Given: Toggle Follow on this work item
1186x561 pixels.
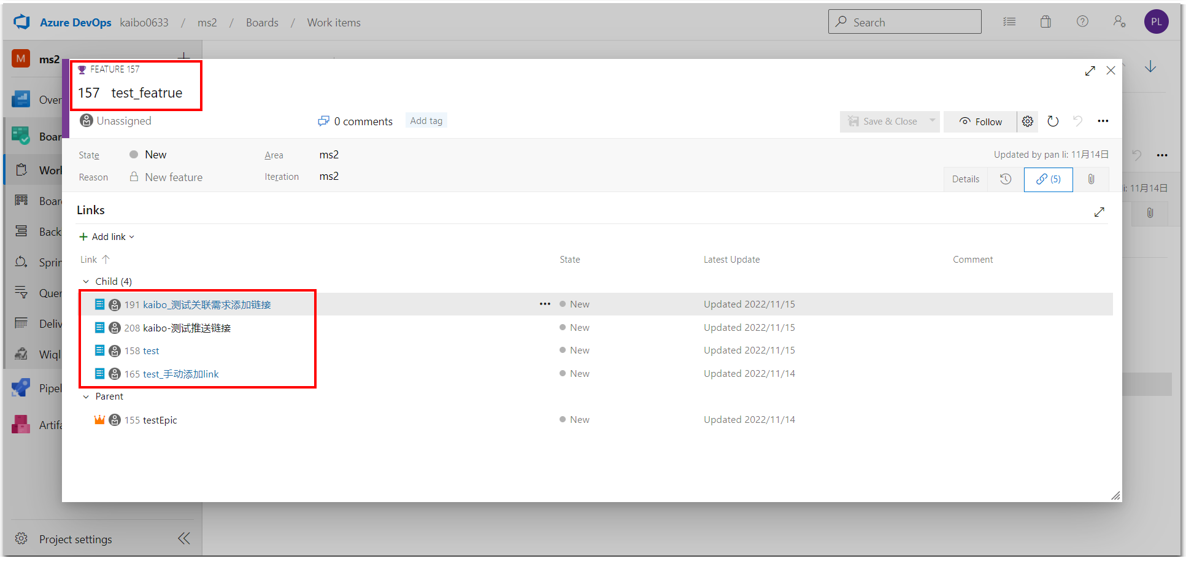Looking at the screenshot, I should click(x=979, y=121).
